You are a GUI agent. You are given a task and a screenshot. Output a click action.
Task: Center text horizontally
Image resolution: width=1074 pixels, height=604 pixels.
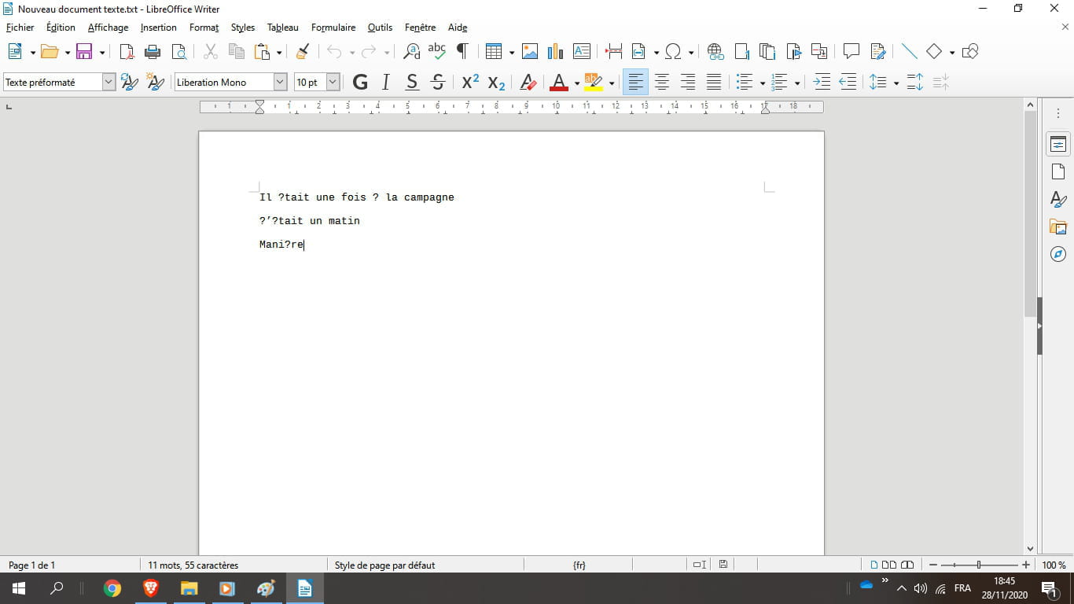[x=662, y=82]
